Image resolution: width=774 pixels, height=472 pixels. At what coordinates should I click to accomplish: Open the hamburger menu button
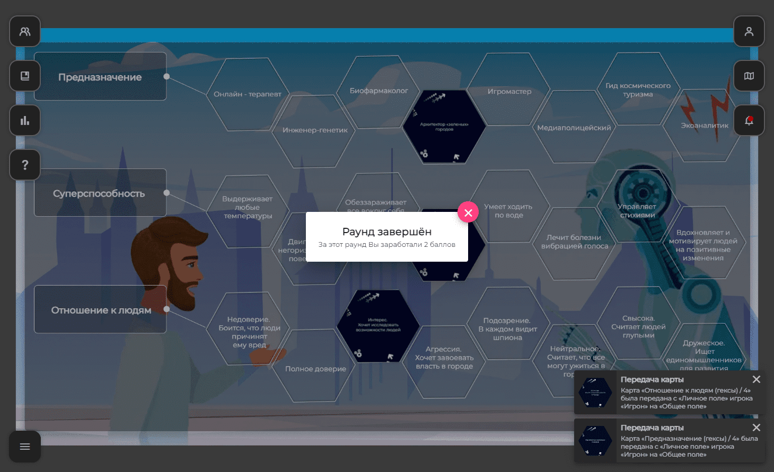point(25,447)
